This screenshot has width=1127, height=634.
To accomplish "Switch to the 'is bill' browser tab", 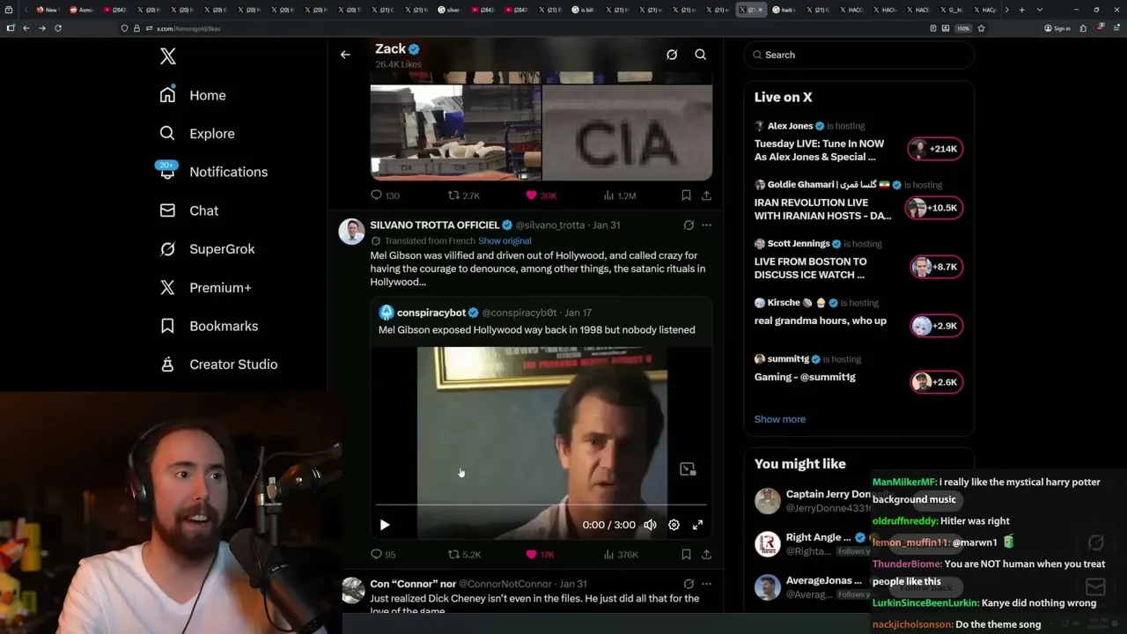I will 585,10.
